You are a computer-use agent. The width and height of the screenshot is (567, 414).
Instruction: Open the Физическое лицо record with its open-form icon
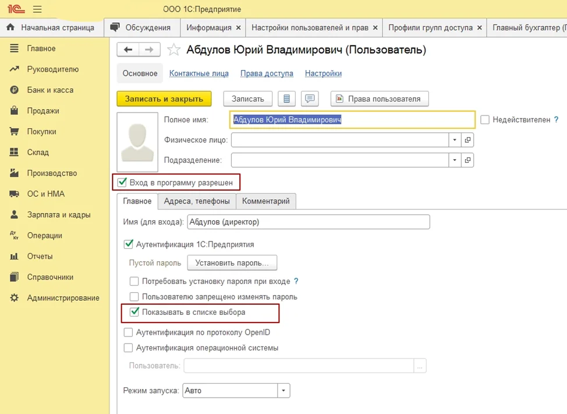(x=467, y=140)
